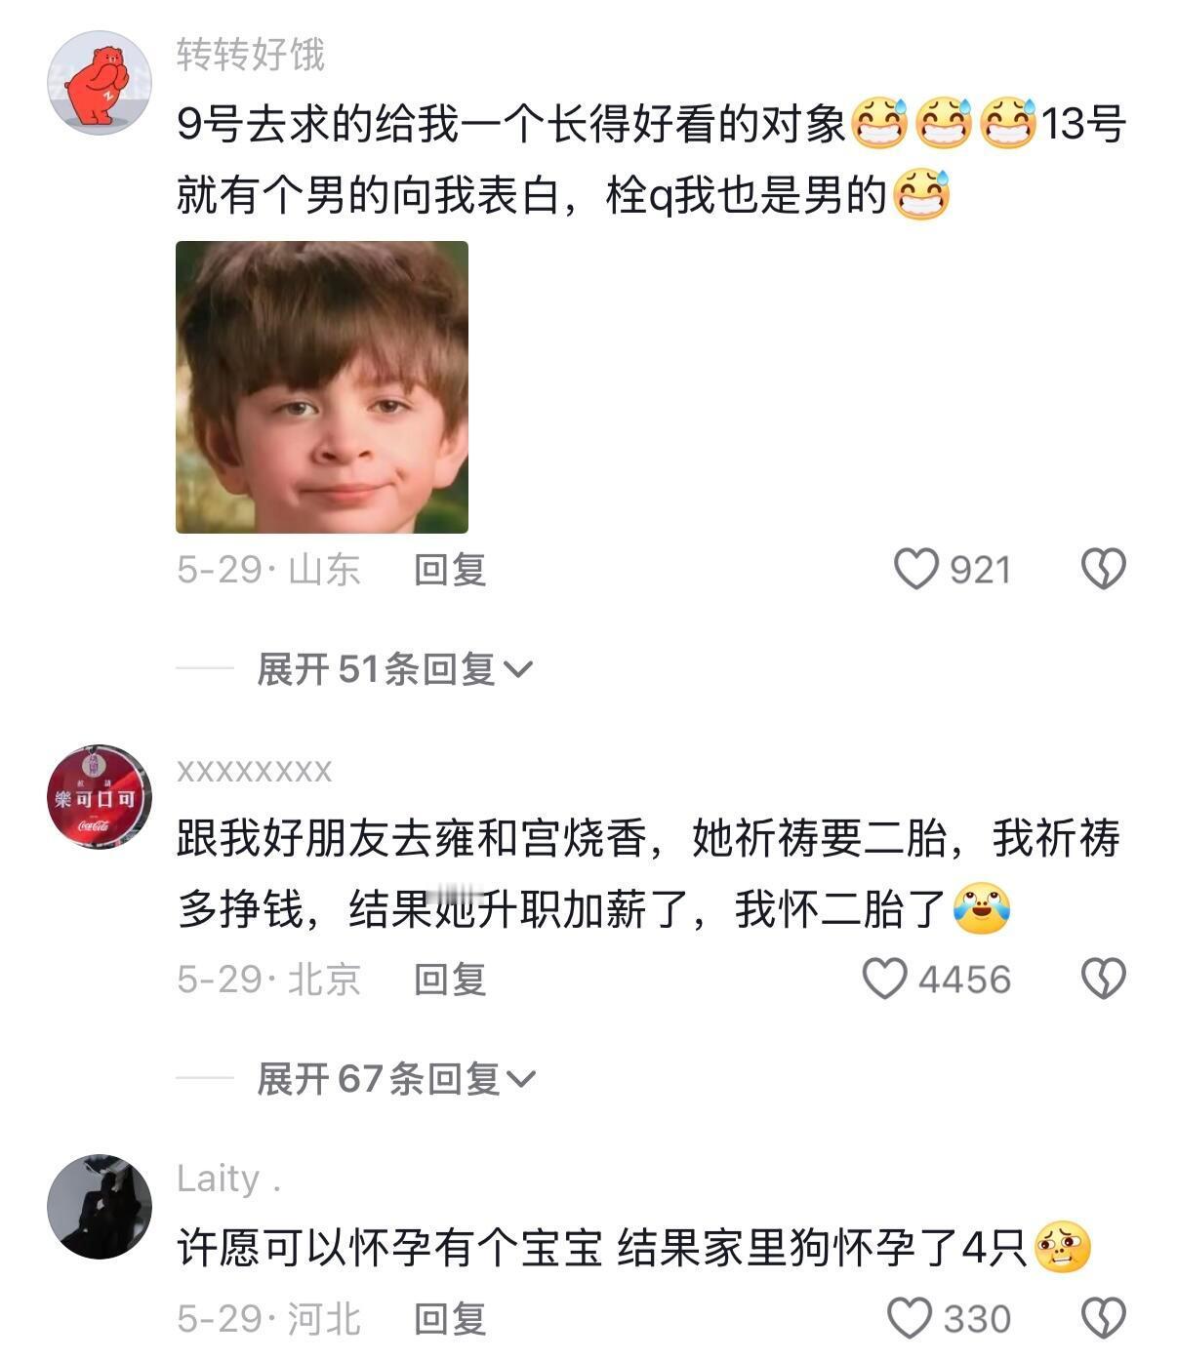Reply to 转转好饿's comment from 山东
Screen dimensions: 1177x1361
point(450,570)
